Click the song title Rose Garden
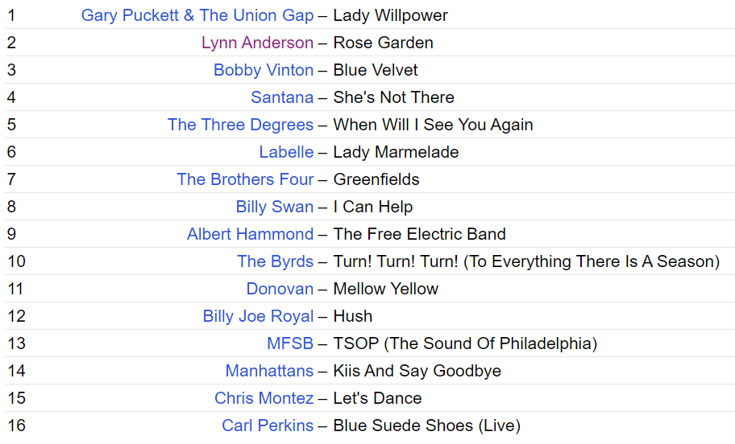 tap(383, 43)
